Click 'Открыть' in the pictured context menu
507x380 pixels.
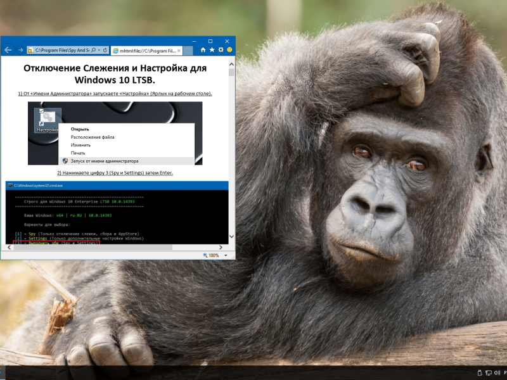[x=80, y=129]
